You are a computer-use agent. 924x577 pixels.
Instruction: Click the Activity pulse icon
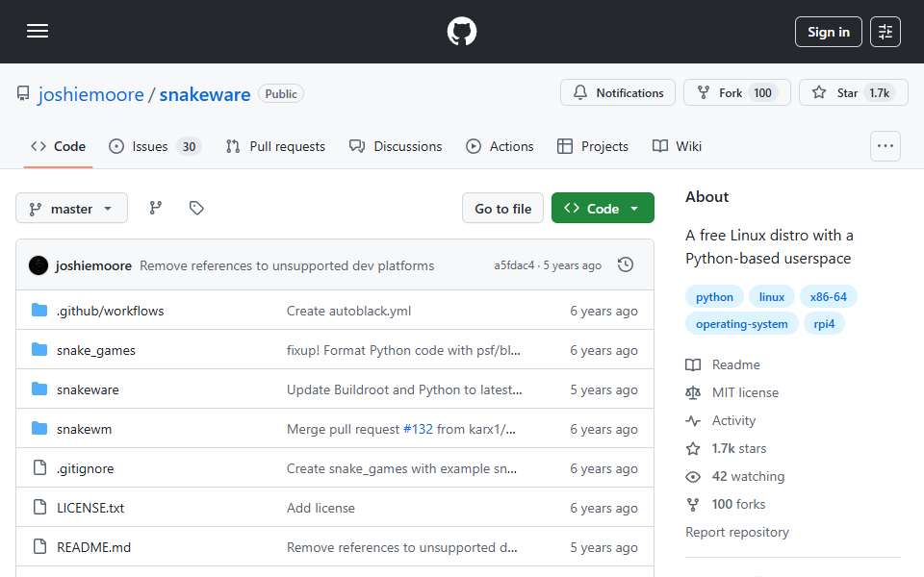693,420
